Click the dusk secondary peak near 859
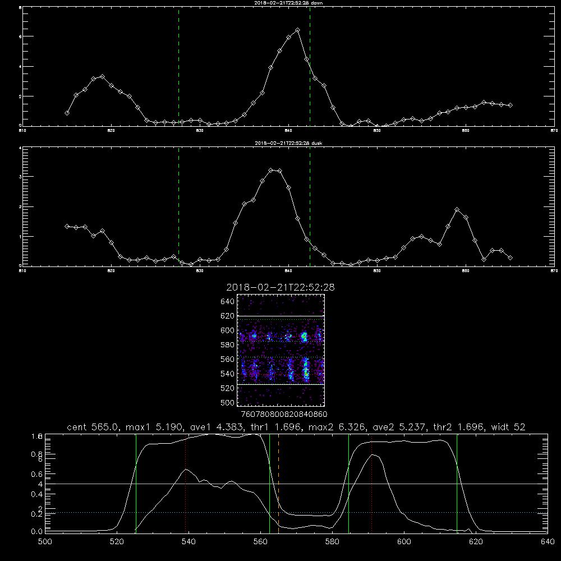561x561 pixels. [457, 210]
